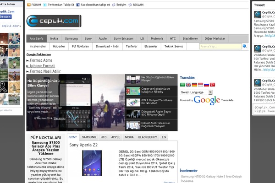Open the BlackBerry menu item
This screenshot has height=183, width=275.
click(190, 38)
